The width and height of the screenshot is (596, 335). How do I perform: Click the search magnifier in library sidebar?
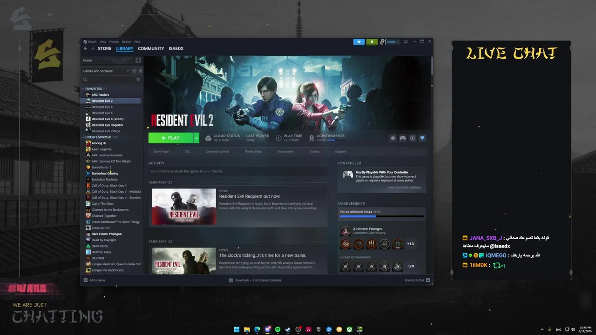tap(85, 80)
